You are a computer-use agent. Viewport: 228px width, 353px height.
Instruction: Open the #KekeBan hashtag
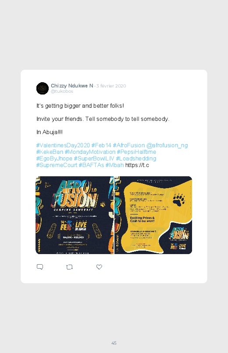pyautogui.click(x=50, y=152)
